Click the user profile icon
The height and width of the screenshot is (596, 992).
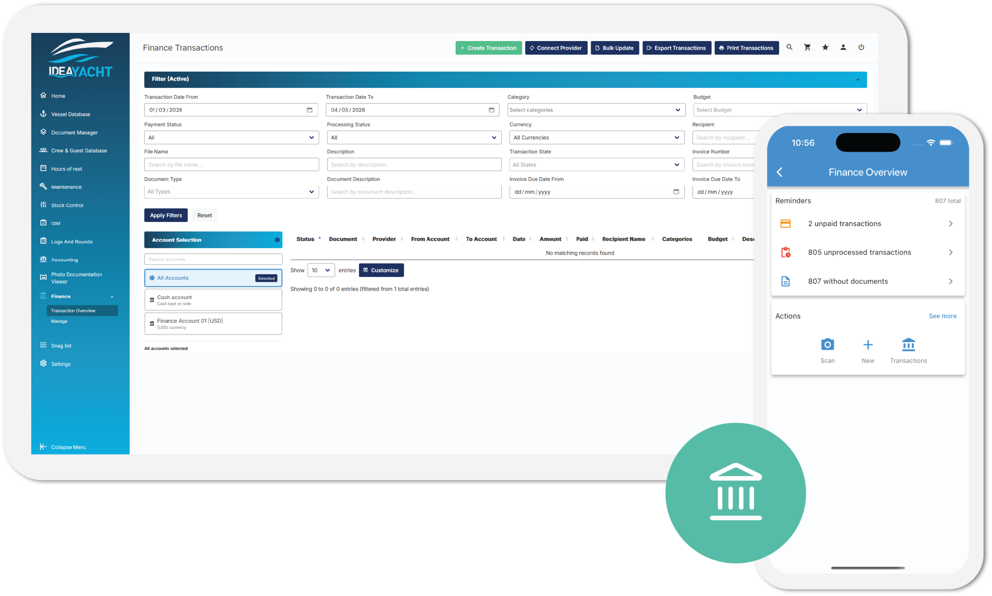pos(842,47)
